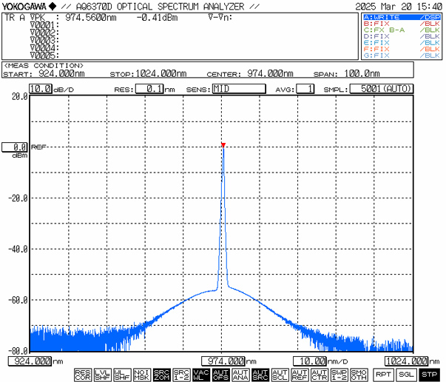Viewport: 446px width, 382px height.
Task: Edit the 10.00 nm/D horizontal scale box
Action: 309,361
